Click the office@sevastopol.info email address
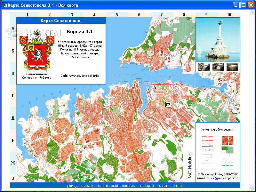 click(x=222, y=178)
